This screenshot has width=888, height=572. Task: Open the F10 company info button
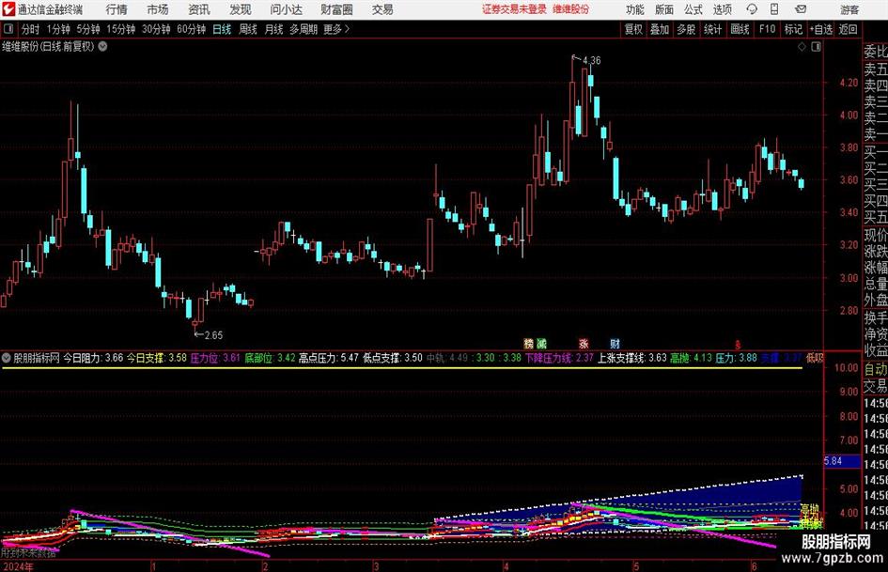[x=767, y=29]
